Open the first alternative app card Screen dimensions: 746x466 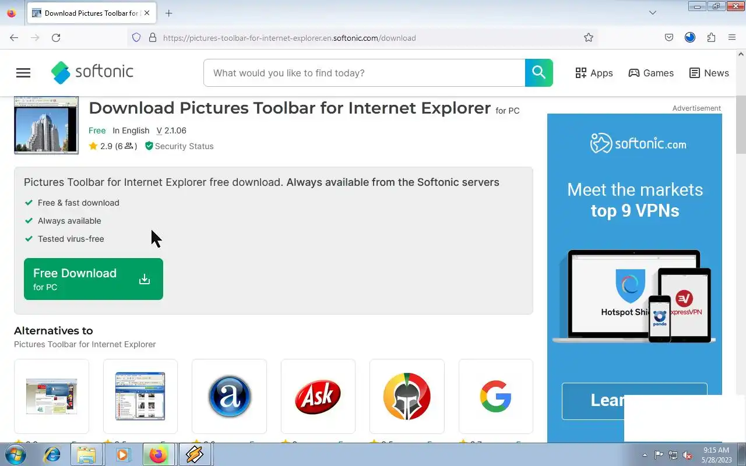click(x=51, y=396)
